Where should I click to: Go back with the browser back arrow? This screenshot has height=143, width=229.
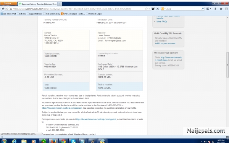point(3,9)
